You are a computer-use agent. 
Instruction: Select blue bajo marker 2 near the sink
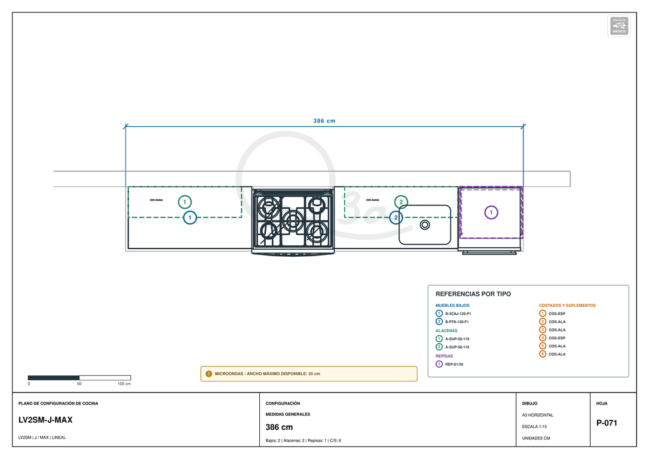pyautogui.click(x=396, y=217)
